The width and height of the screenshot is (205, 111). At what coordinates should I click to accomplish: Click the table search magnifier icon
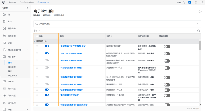(x=199, y=31)
